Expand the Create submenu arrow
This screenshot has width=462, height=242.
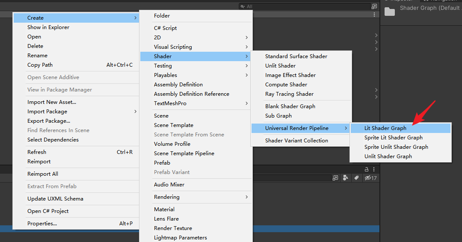135,18
